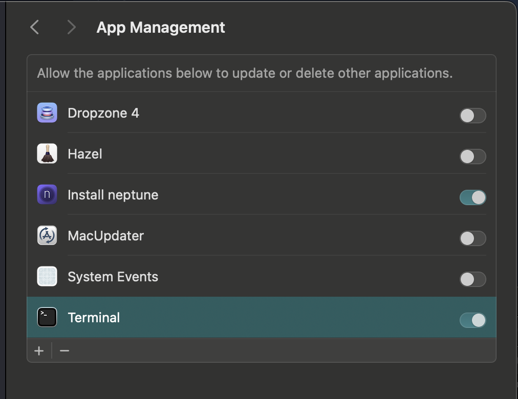Screen dimensions: 518x399
Task: Go back with the left chevron
Action: (35, 27)
